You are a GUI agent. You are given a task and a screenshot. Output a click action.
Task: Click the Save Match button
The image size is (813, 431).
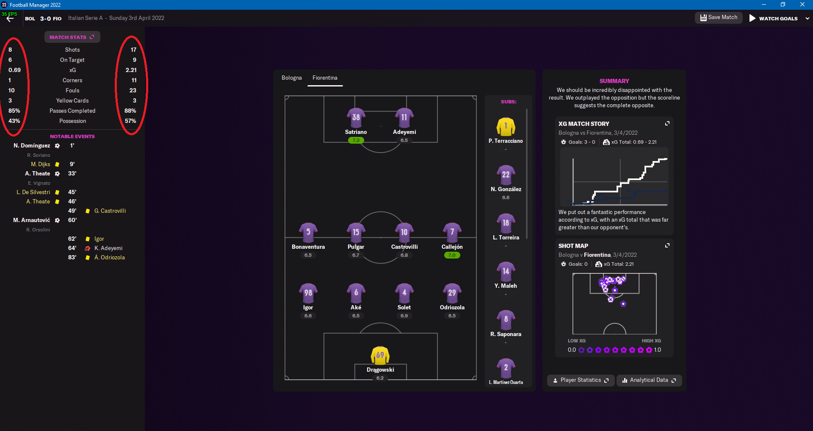point(719,18)
